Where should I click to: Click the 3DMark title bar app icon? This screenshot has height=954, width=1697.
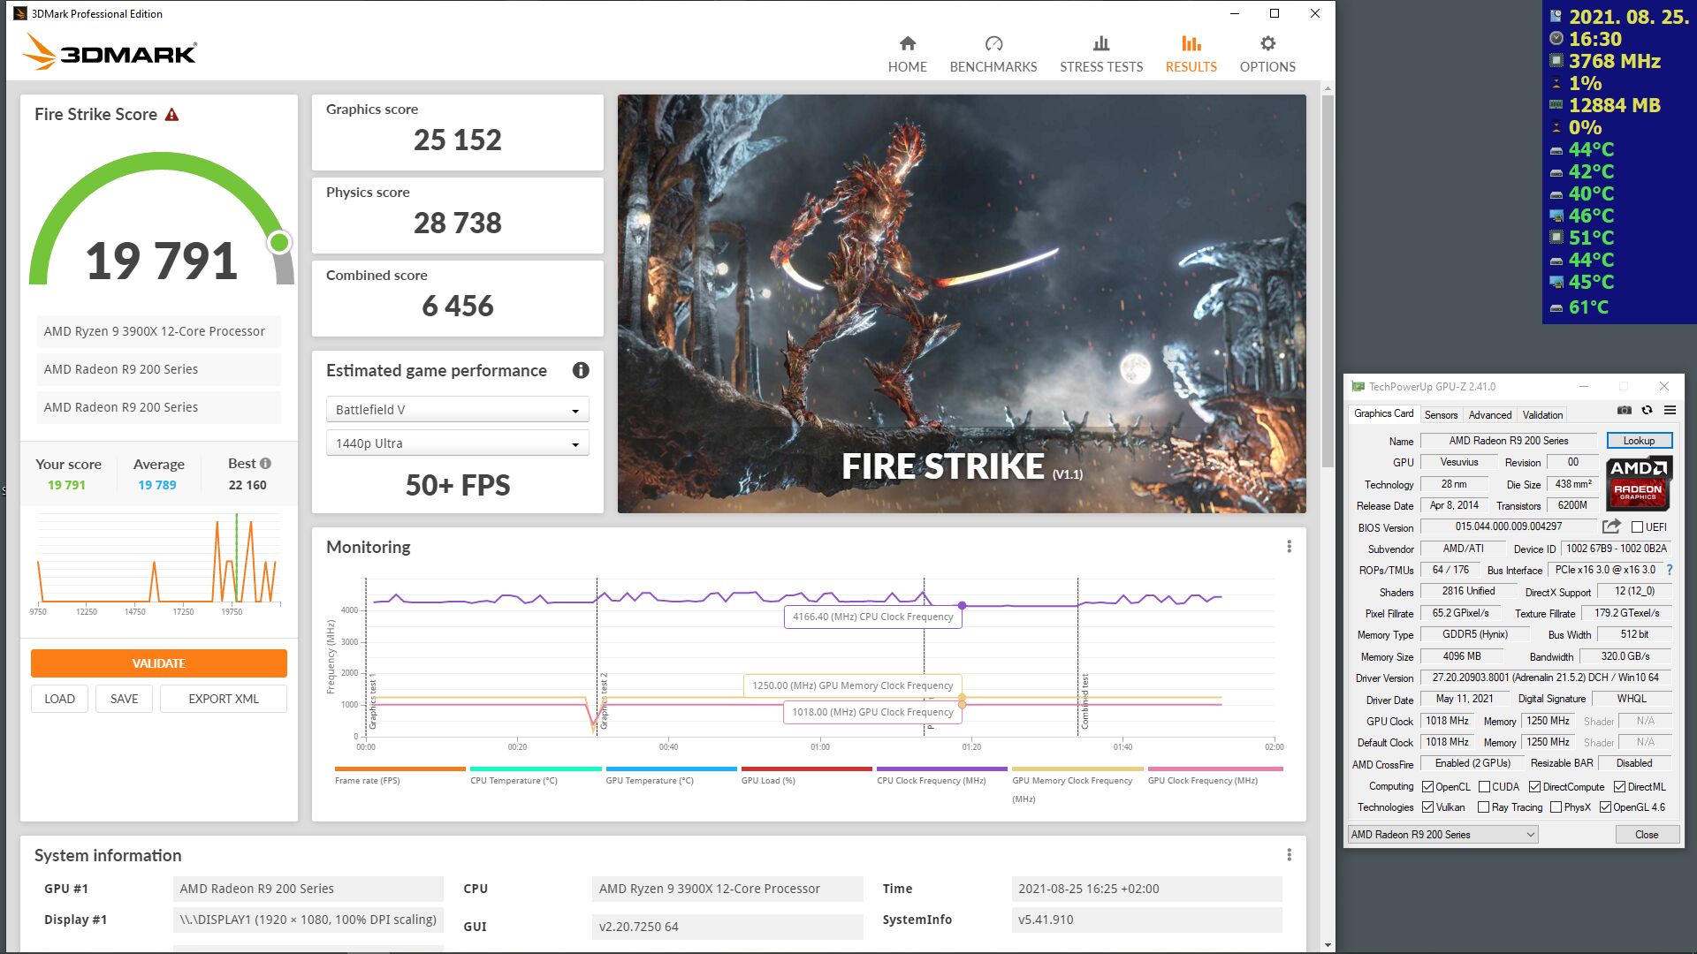pos(19,13)
